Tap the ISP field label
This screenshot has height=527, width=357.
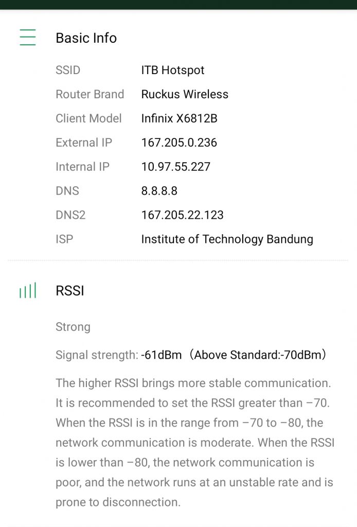[x=64, y=239]
